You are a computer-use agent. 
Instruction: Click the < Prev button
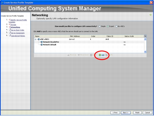pos(115,113)
